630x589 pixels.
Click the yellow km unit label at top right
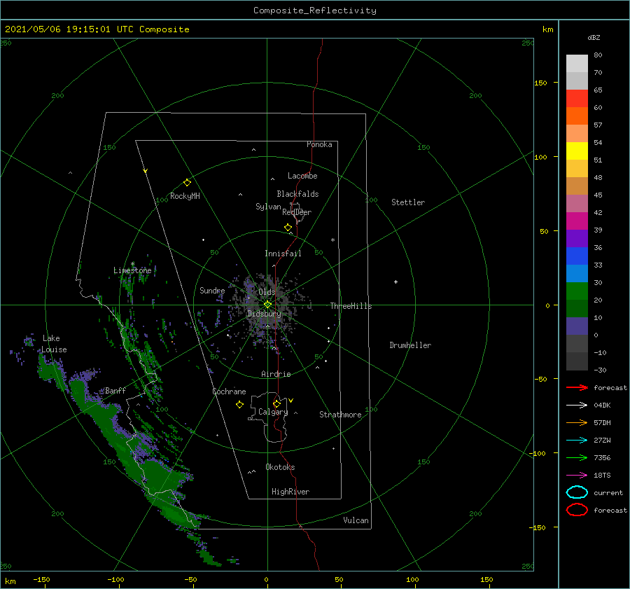(x=547, y=29)
